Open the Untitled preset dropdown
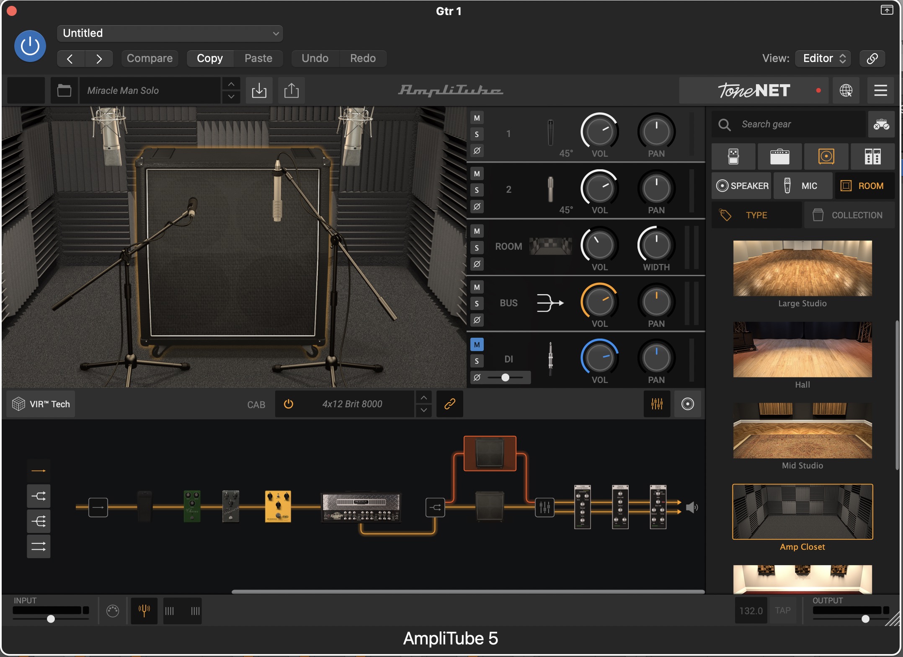 (170, 34)
